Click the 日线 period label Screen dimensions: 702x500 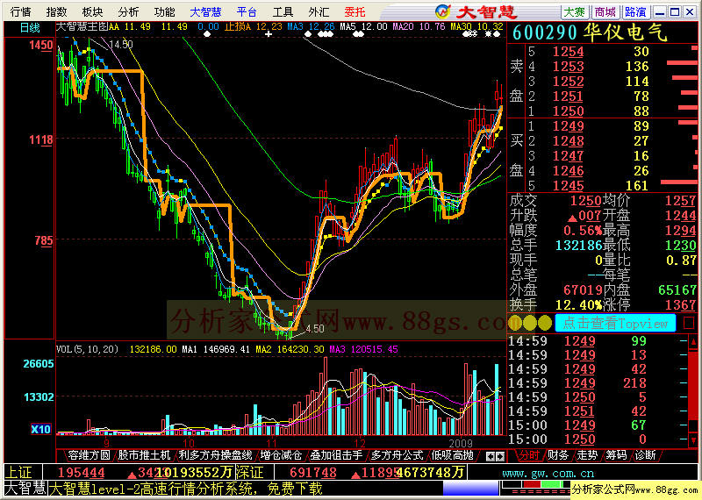point(30,28)
